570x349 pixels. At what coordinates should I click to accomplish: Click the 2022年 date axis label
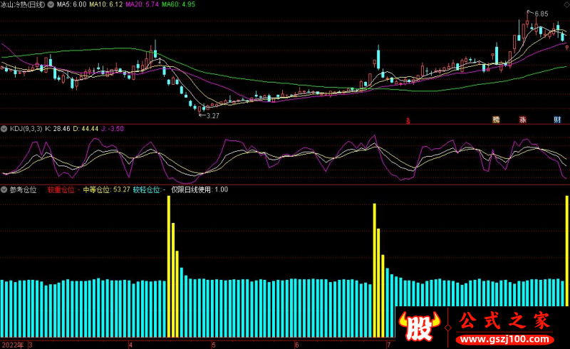[12, 344]
